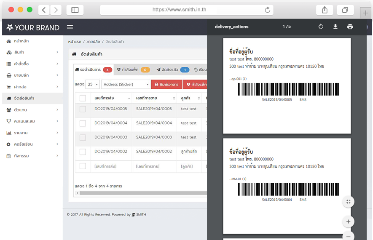This screenshot has height=240, width=373.
Task: Click the red พิมพ์เอกสาร print button
Action: (166, 84)
